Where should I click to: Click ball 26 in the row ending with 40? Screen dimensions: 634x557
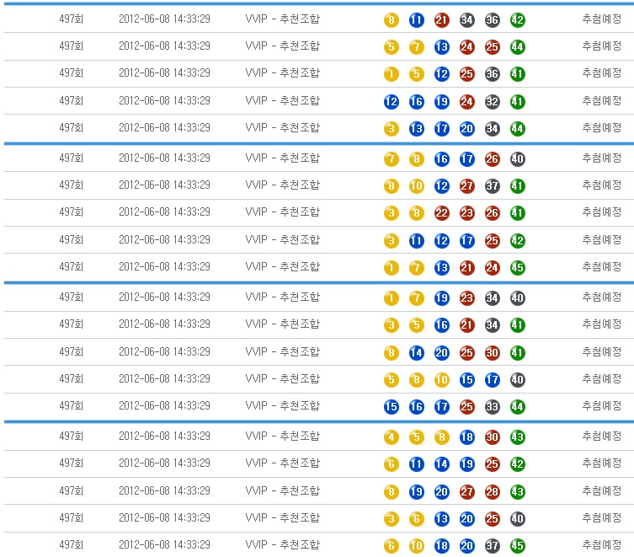click(x=492, y=158)
